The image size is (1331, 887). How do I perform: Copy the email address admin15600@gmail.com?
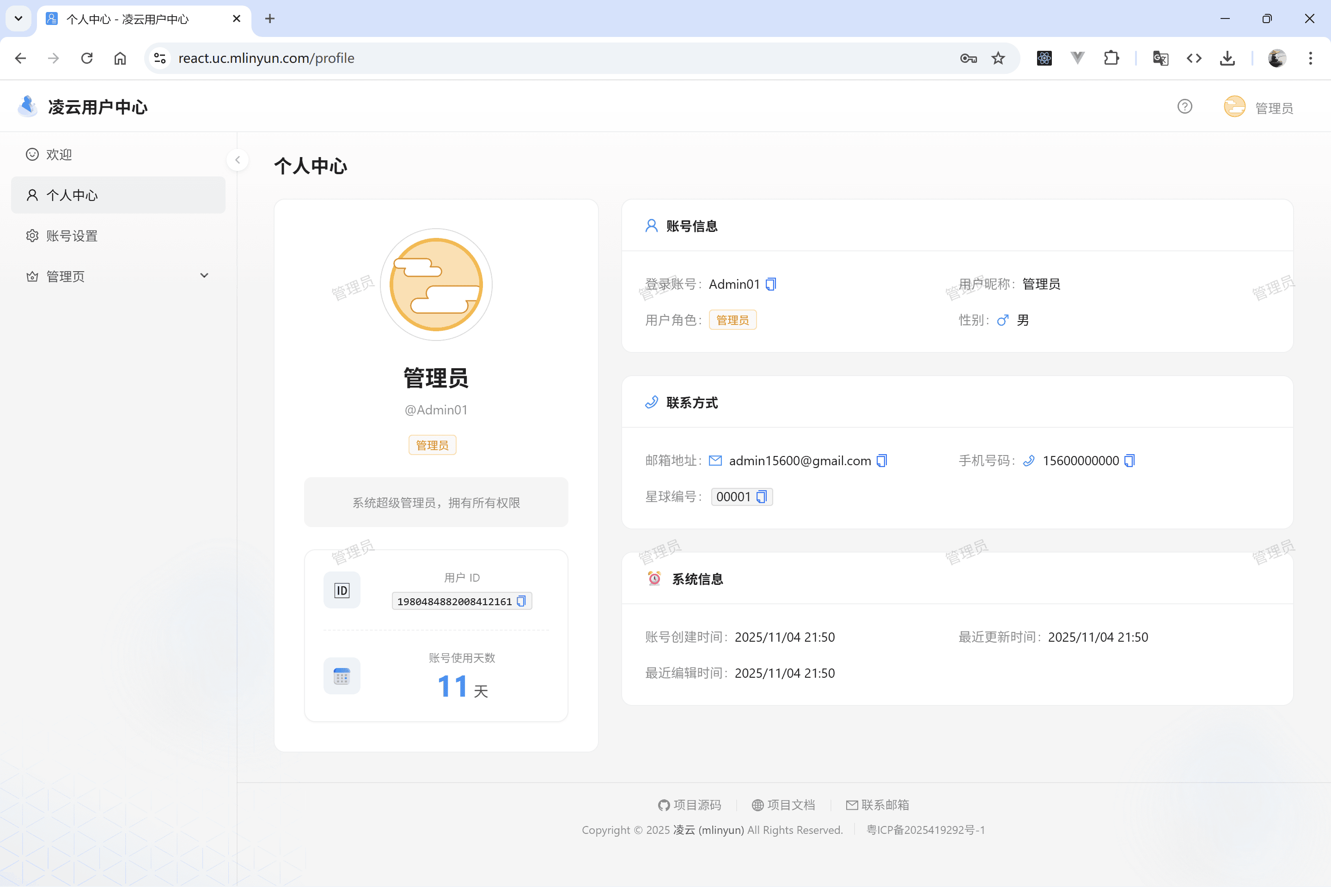pos(882,461)
